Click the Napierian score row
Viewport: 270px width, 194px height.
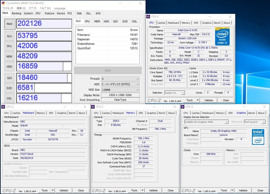tap(108, 39)
